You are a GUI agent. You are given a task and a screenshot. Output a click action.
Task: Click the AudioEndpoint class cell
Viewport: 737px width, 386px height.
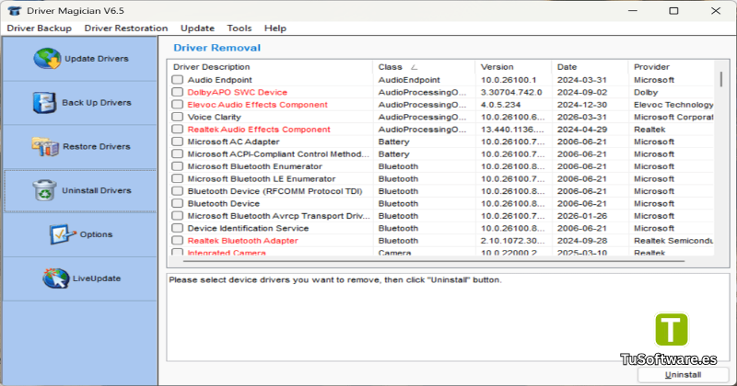tap(409, 80)
